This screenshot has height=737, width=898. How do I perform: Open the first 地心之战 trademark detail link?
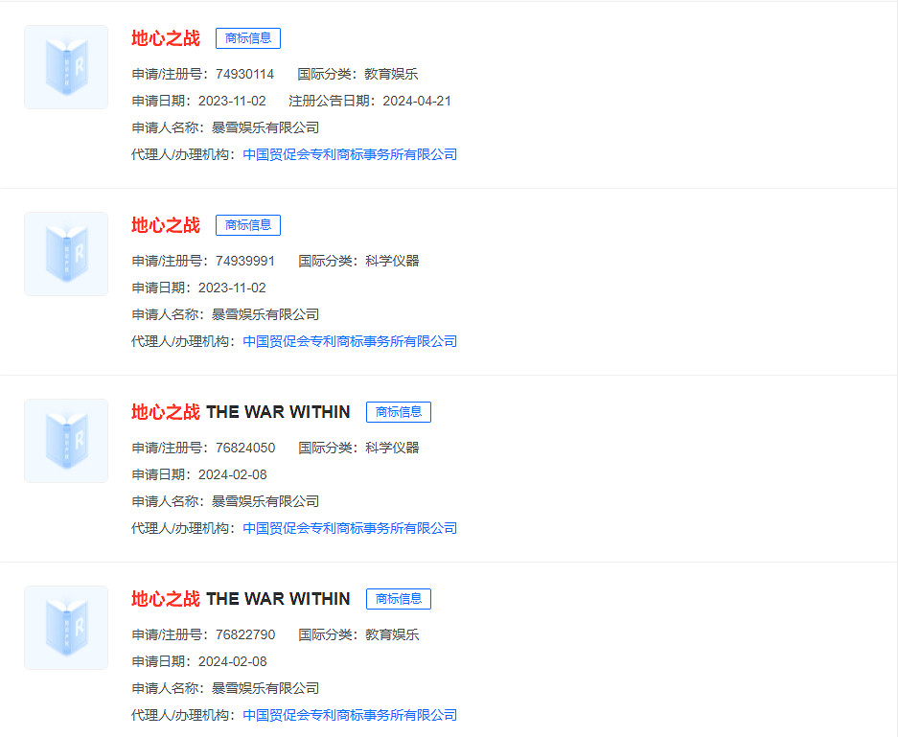165,38
